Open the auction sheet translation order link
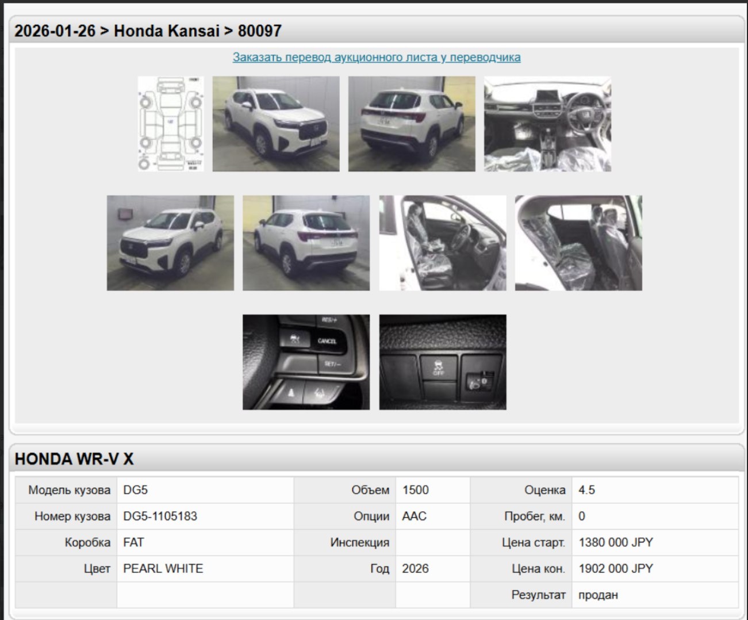Screen dimensions: 748x620 click(377, 58)
